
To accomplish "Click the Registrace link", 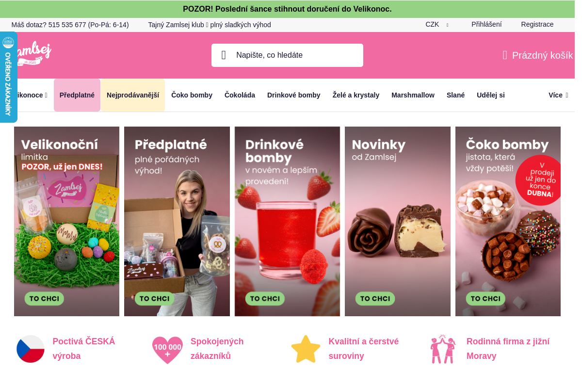I will (x=537, y=24).
